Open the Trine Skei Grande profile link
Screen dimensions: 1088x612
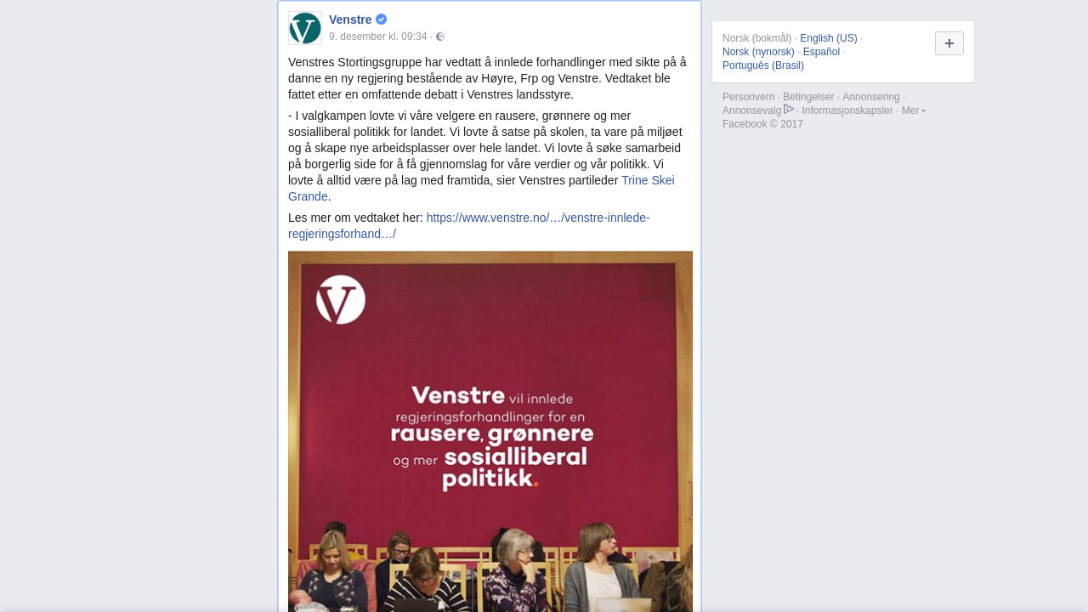tap(481, 189)
